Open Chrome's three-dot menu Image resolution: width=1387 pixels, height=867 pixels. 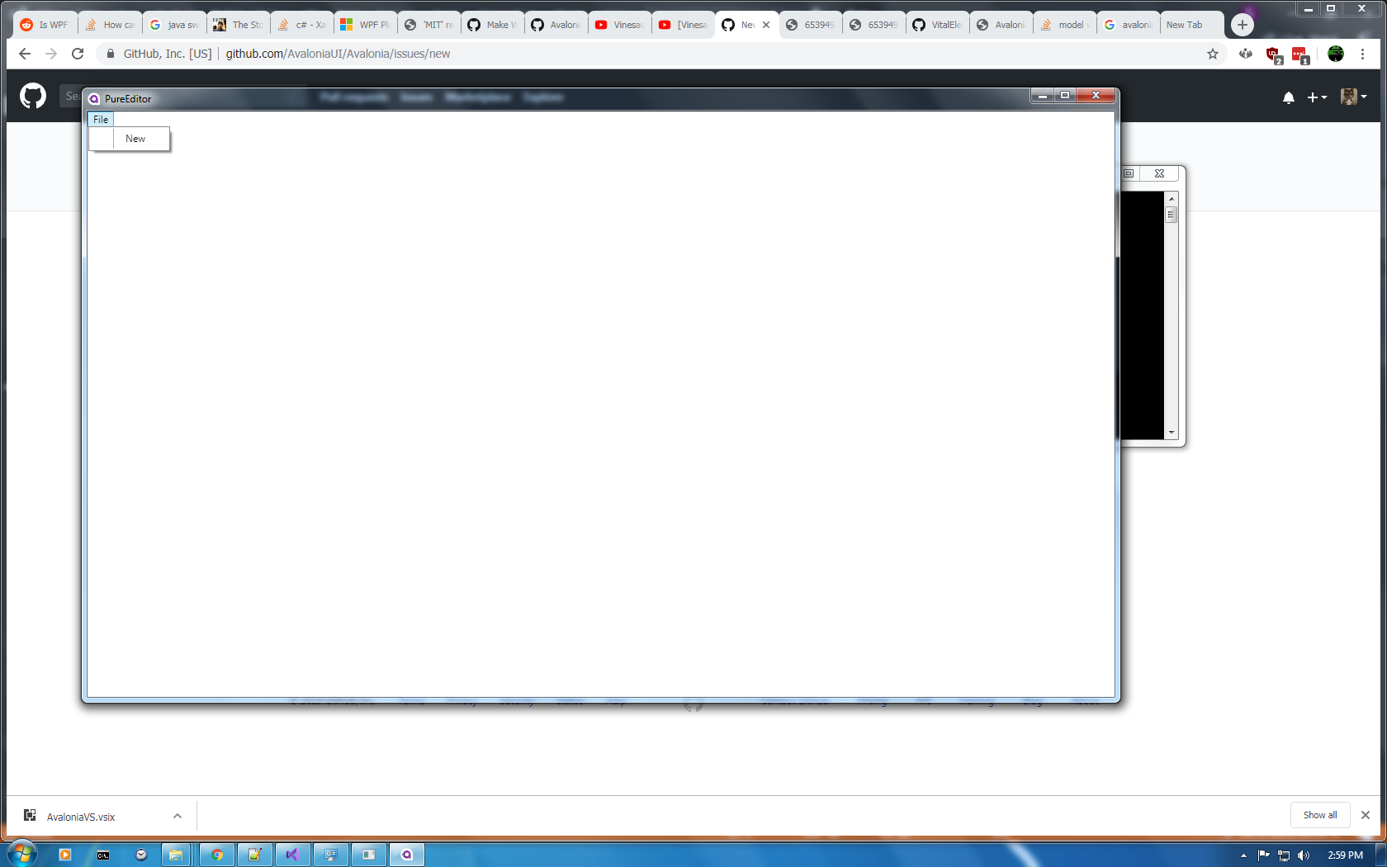coord(1363,54)
